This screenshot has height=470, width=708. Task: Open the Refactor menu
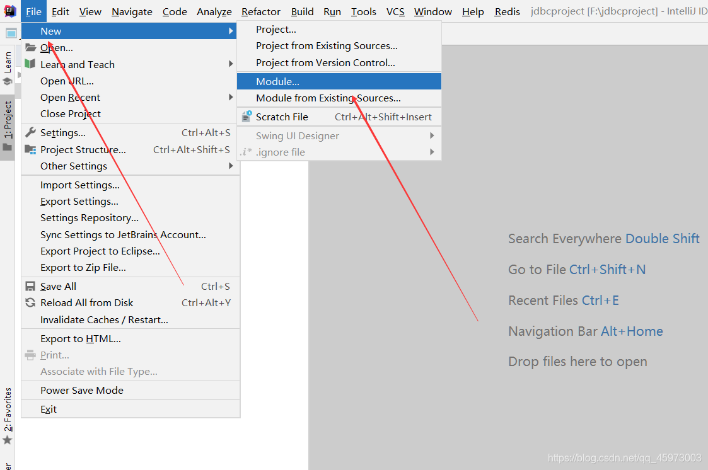[261, 11]
